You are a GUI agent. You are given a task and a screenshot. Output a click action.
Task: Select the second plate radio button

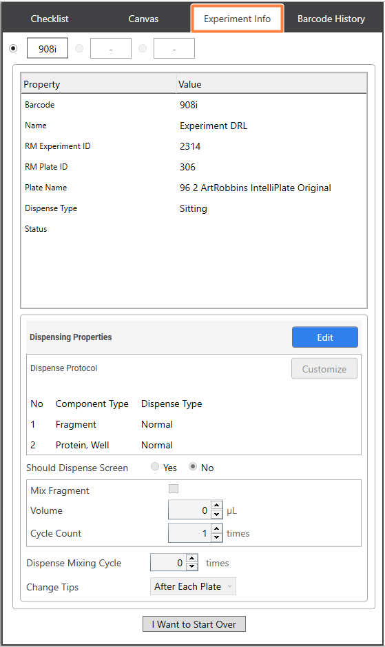pyautogui.click(x=79, y=48)
